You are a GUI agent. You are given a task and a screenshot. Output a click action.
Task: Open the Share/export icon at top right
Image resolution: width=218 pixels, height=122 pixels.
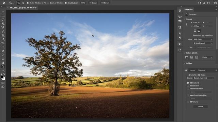click(215, 3)
